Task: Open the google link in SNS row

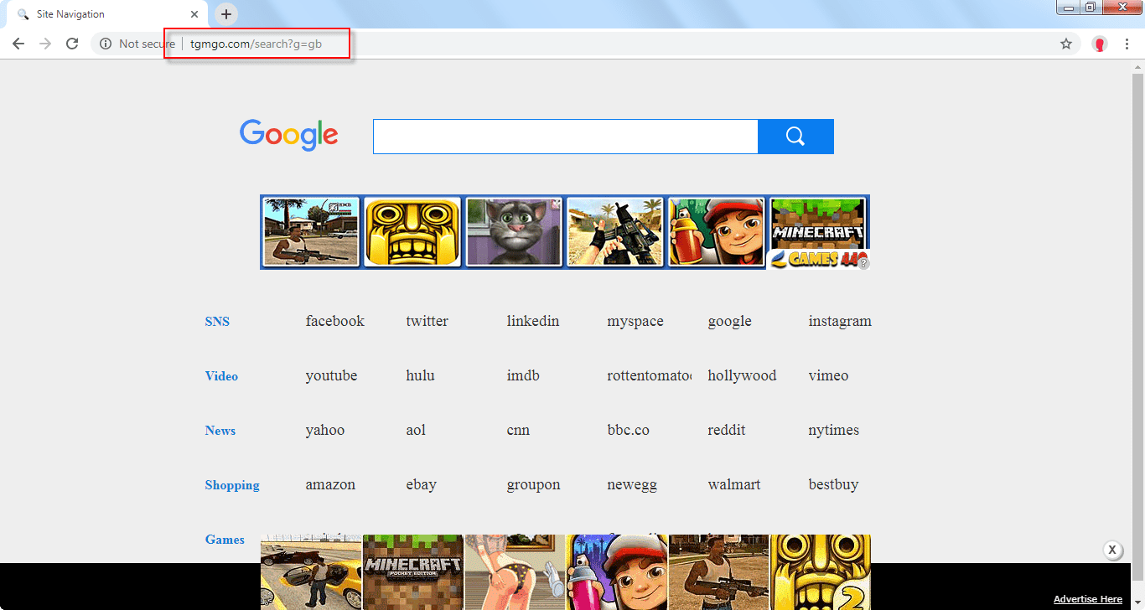Action: tap(729, 321)
